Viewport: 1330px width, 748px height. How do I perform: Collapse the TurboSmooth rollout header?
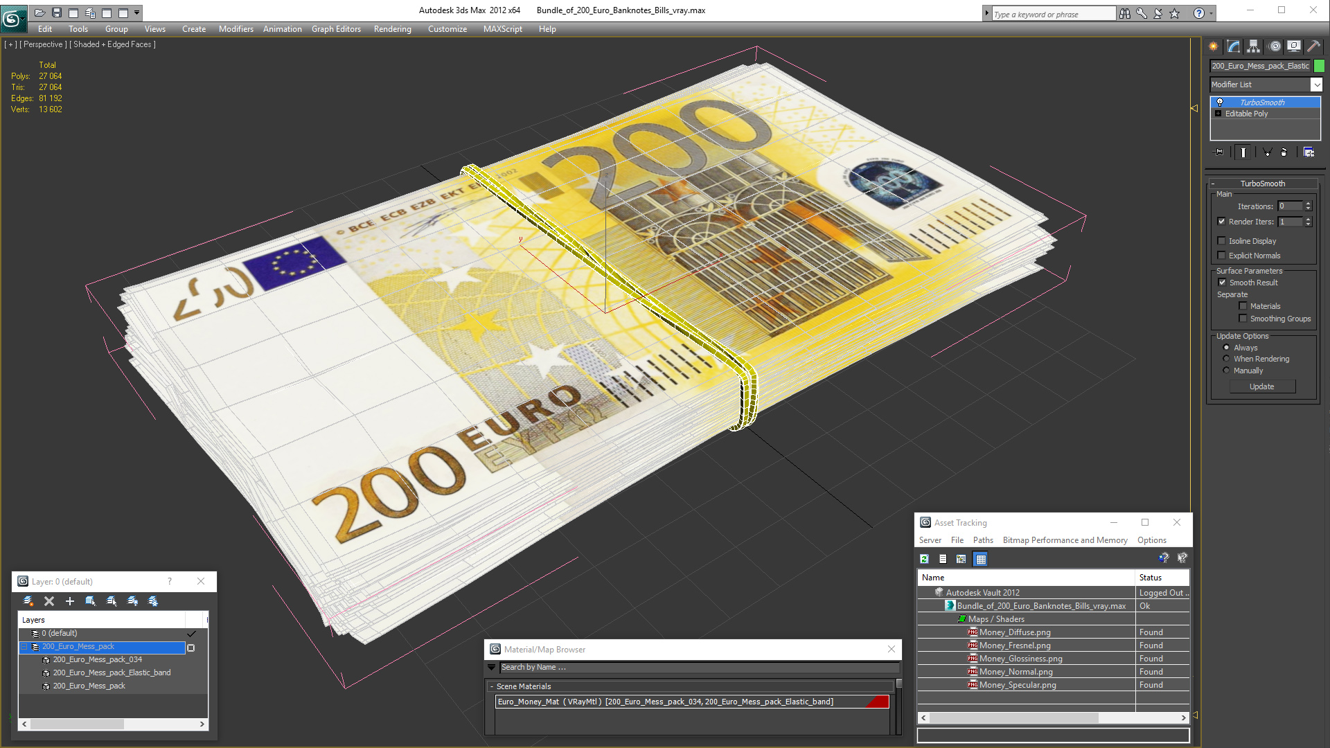(x=1262, y=184)
